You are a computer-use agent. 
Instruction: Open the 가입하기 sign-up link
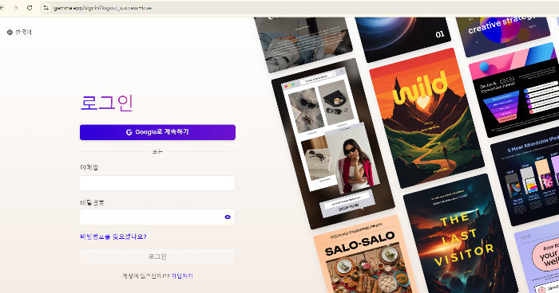coord(182,275)
